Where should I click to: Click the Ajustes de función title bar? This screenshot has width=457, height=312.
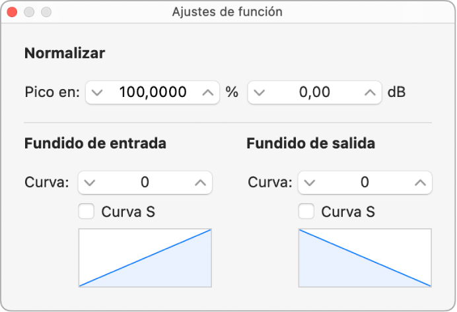(x=228, y=12)
